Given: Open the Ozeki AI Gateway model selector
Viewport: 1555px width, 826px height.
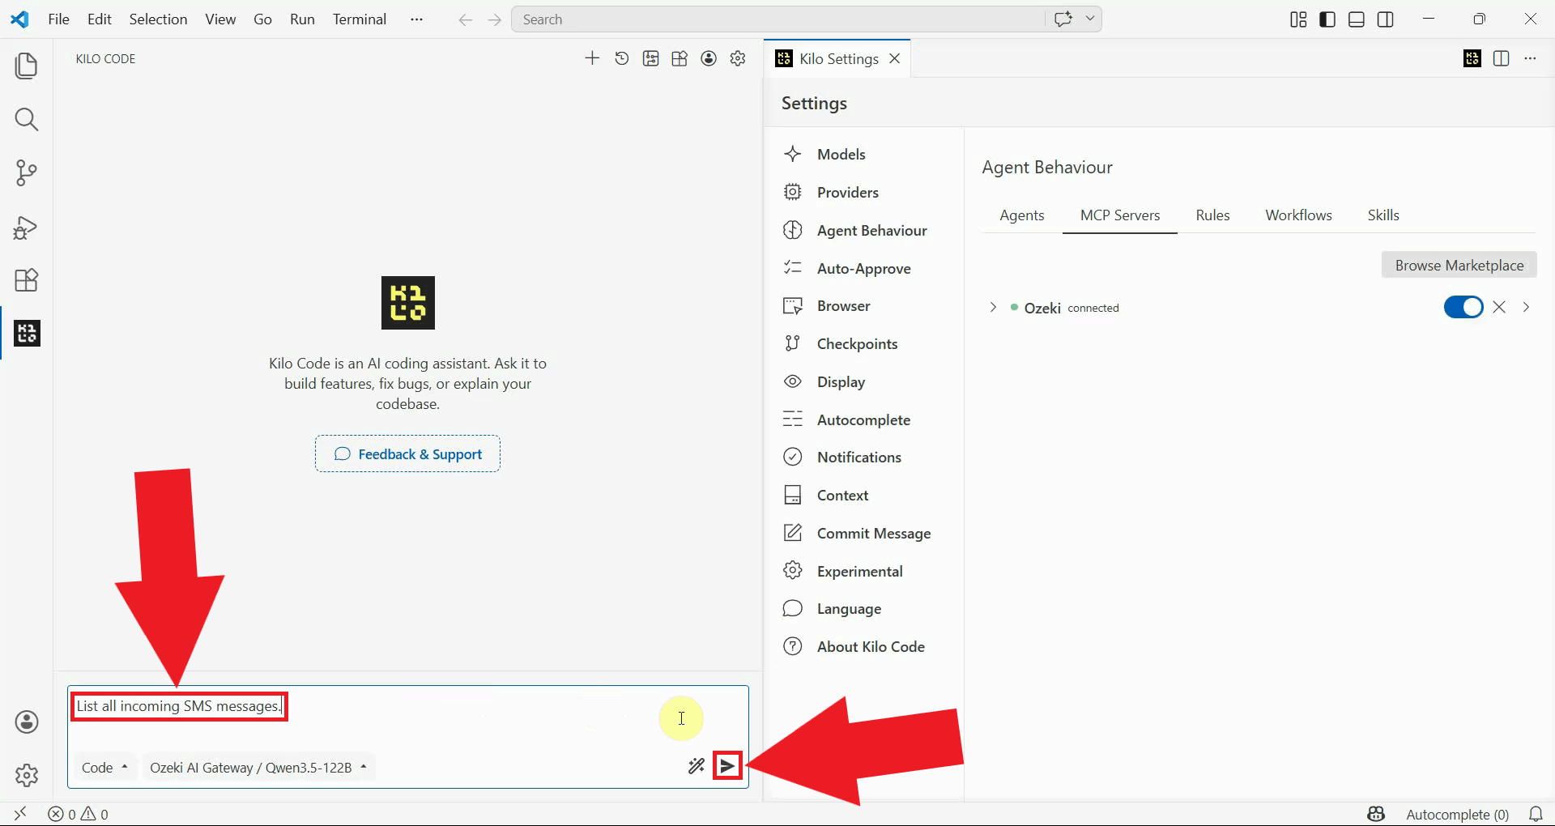Looking at the screenshot, I should click(258, 767).
